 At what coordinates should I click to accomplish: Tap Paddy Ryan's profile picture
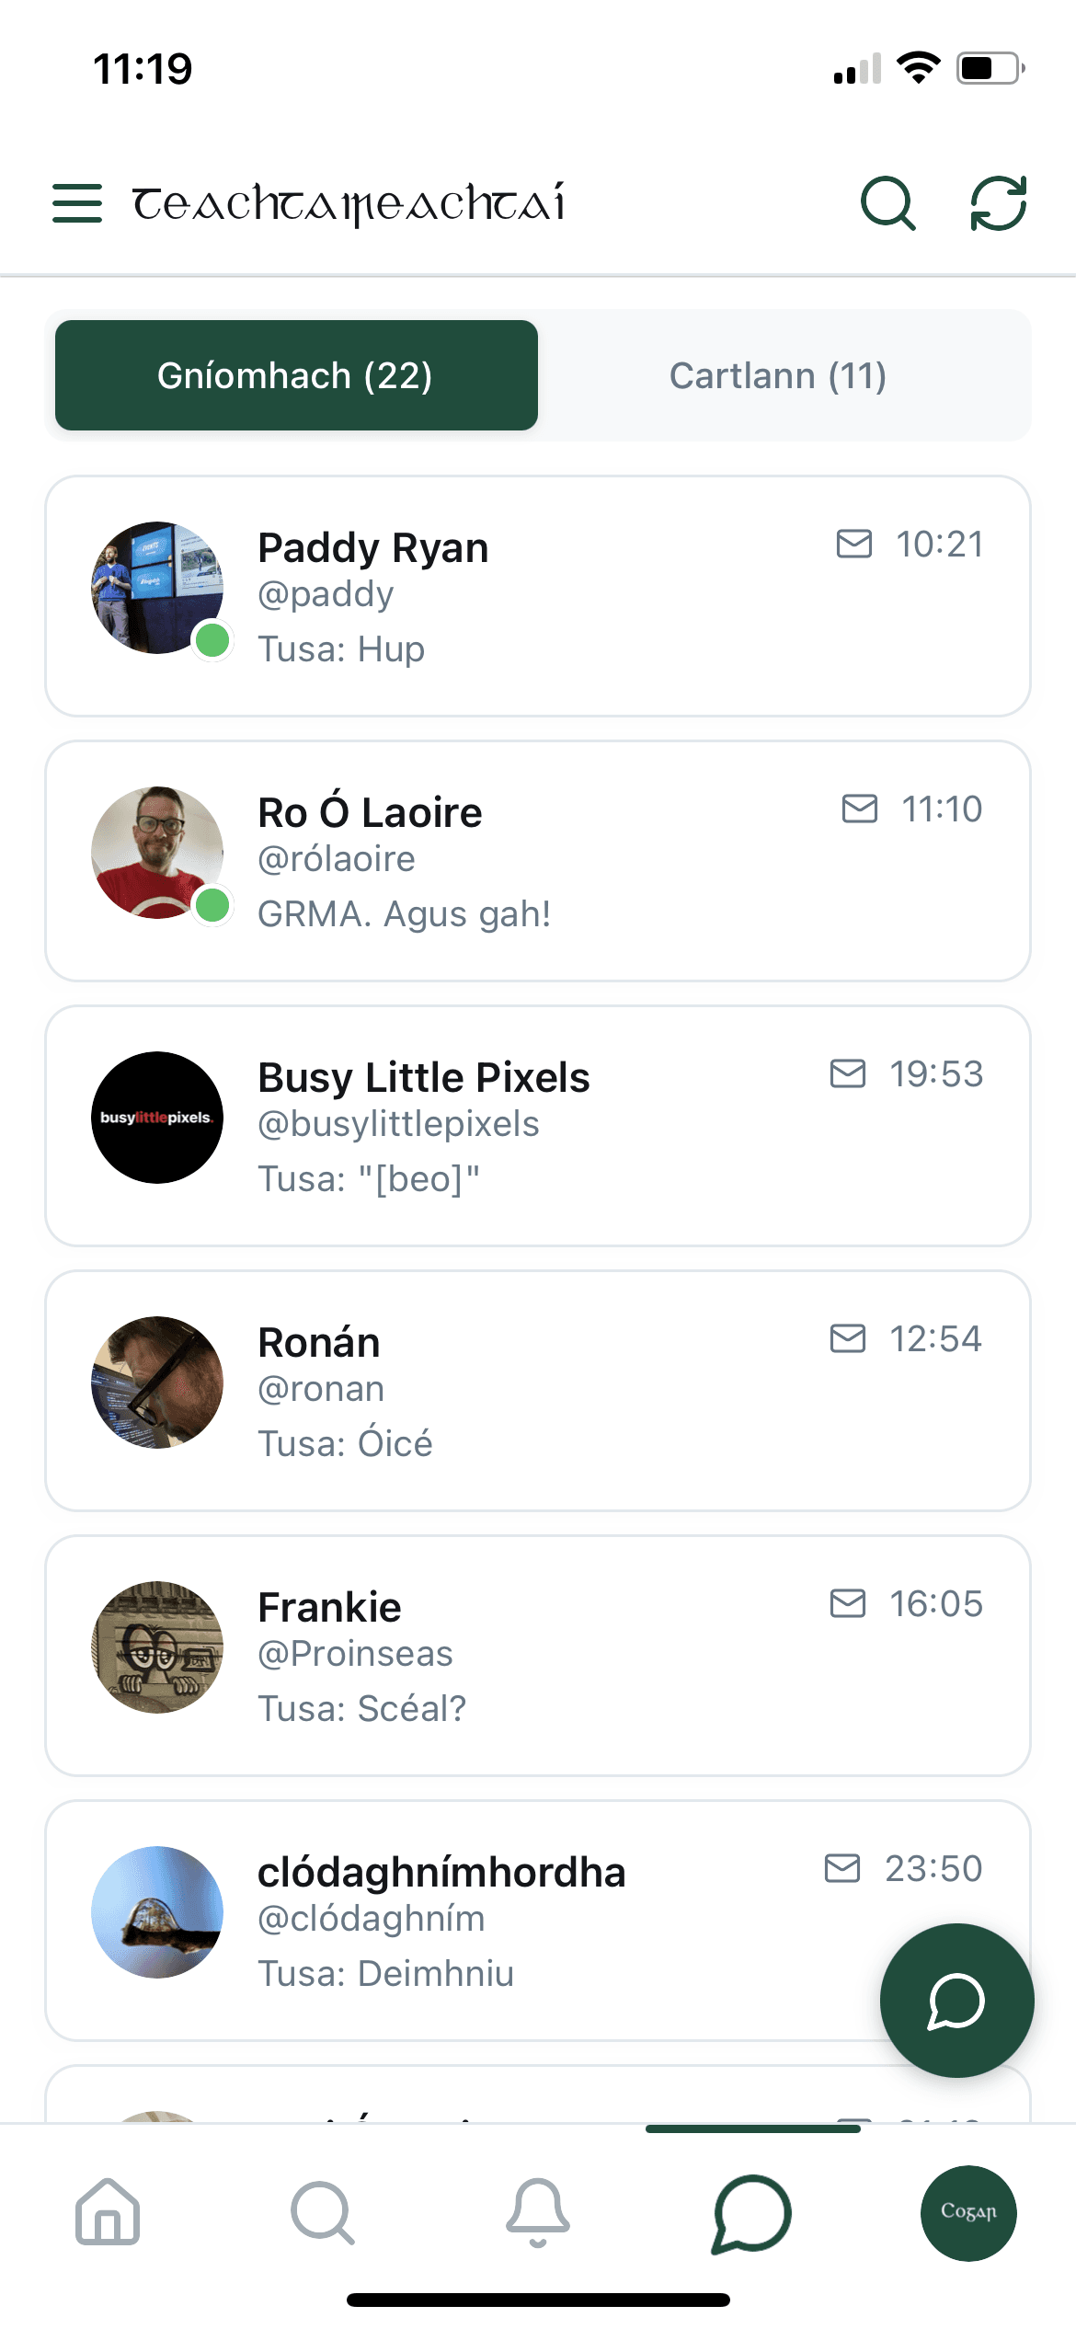157,588
